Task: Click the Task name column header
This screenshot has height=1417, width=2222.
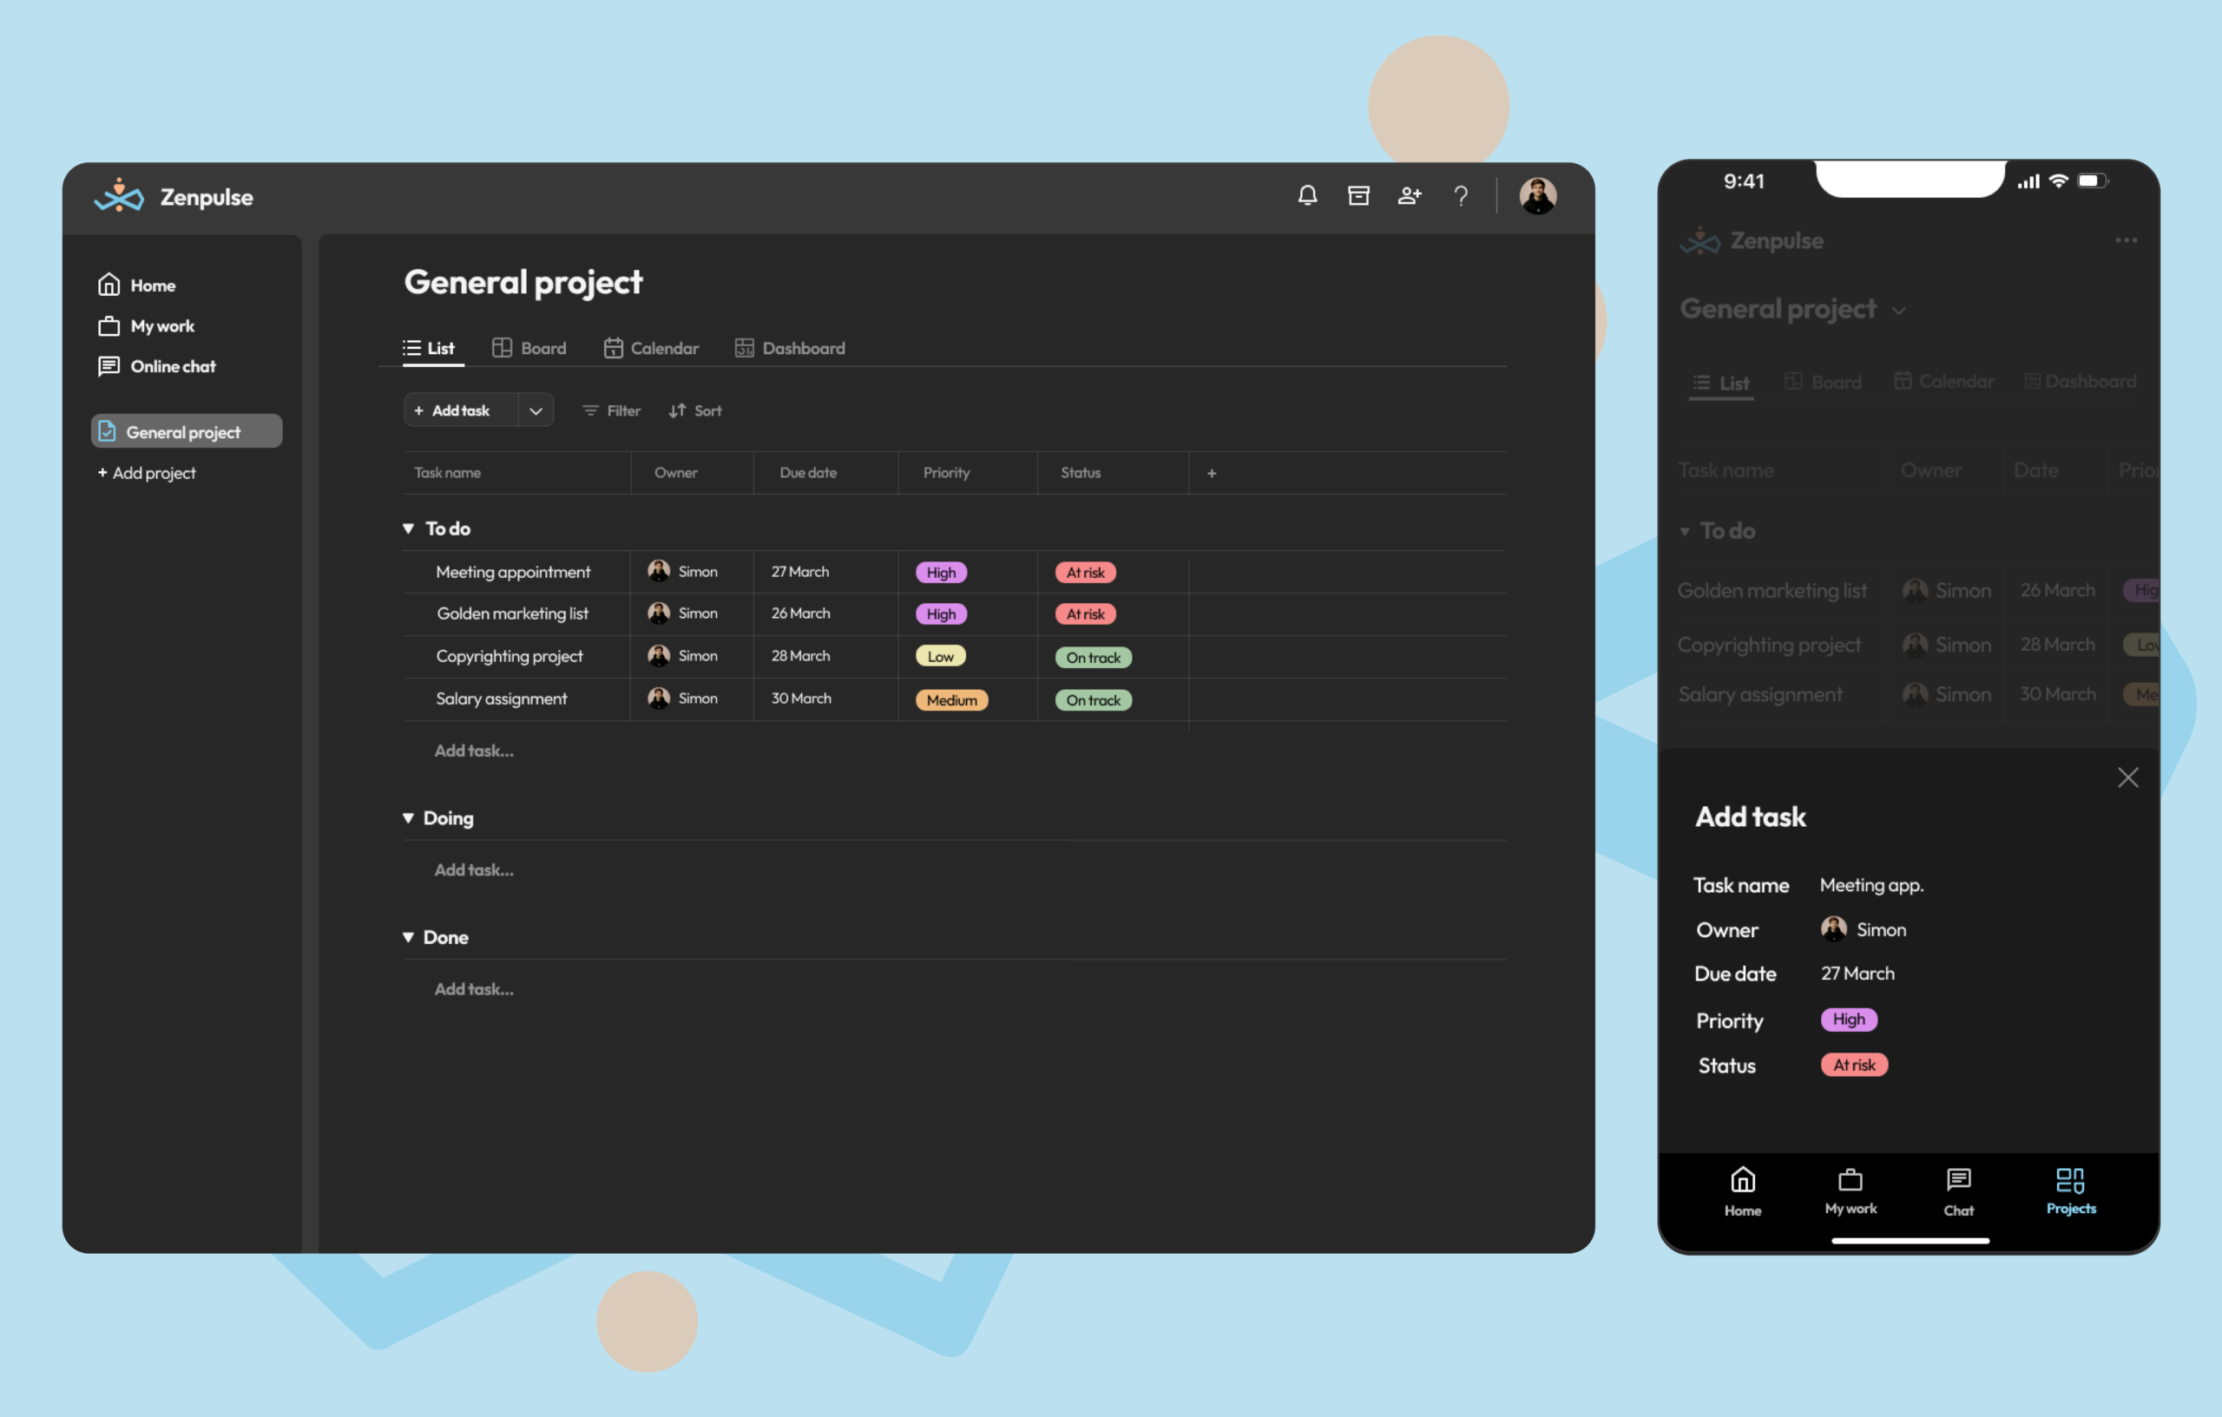Action: pos(448,472)
